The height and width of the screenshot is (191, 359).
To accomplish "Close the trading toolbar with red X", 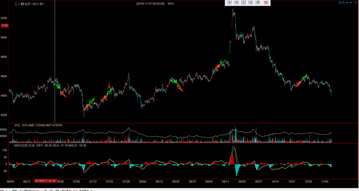I will click(x=266, y=2).
